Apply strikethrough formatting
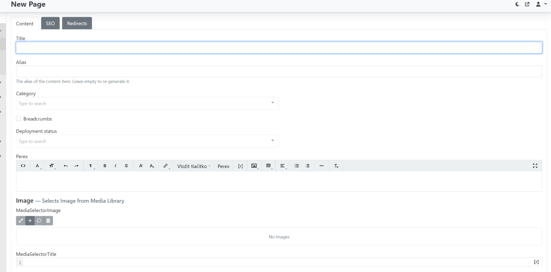Screen dimensions: 551x272 pos(126,166)
